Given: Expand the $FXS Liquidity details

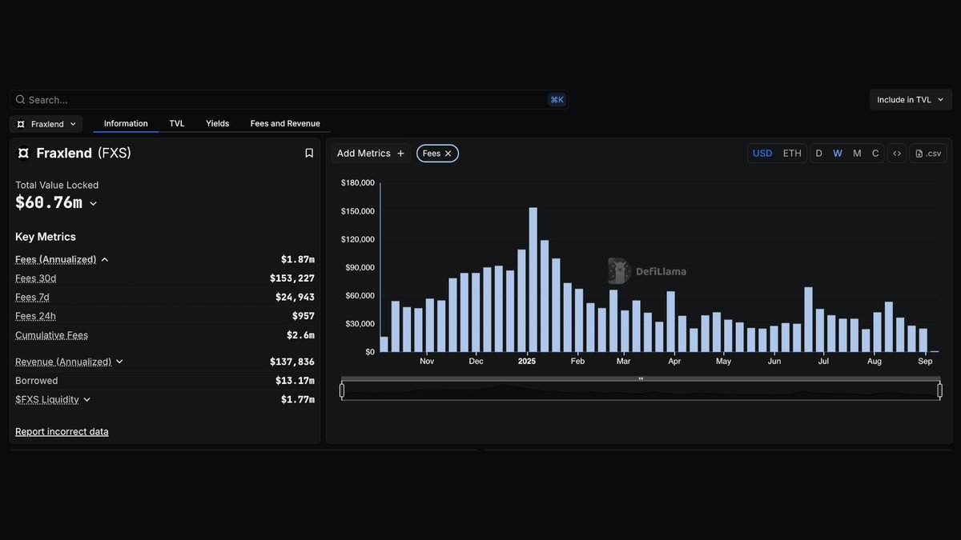Looking at the screenshot, I should coord(86,400).
